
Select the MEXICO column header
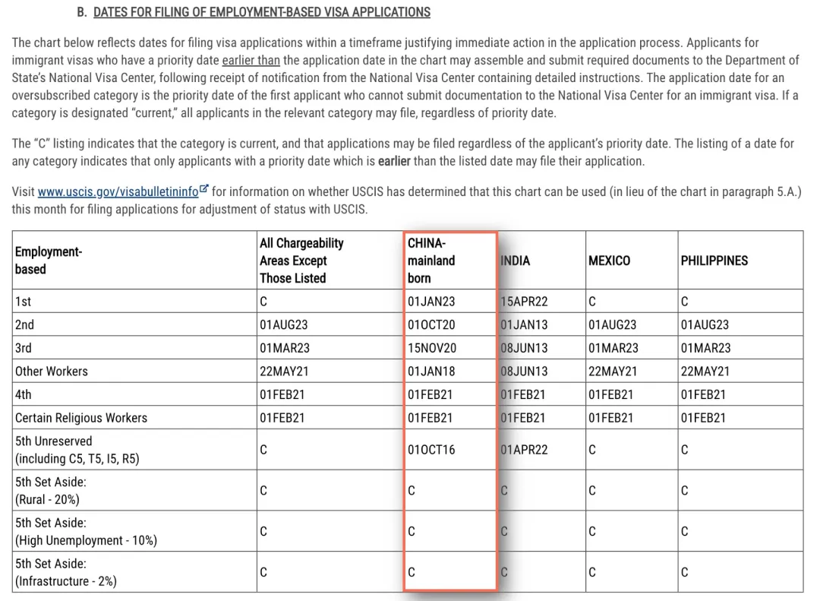[609, 260]
